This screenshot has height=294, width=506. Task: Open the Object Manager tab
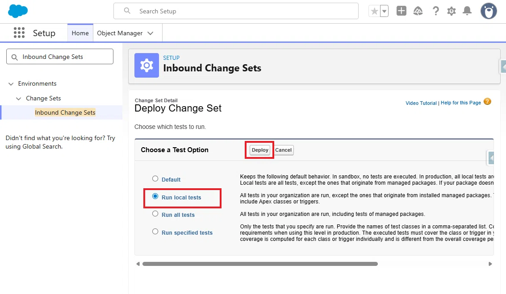pyautogui.click(x=120, y=33)
